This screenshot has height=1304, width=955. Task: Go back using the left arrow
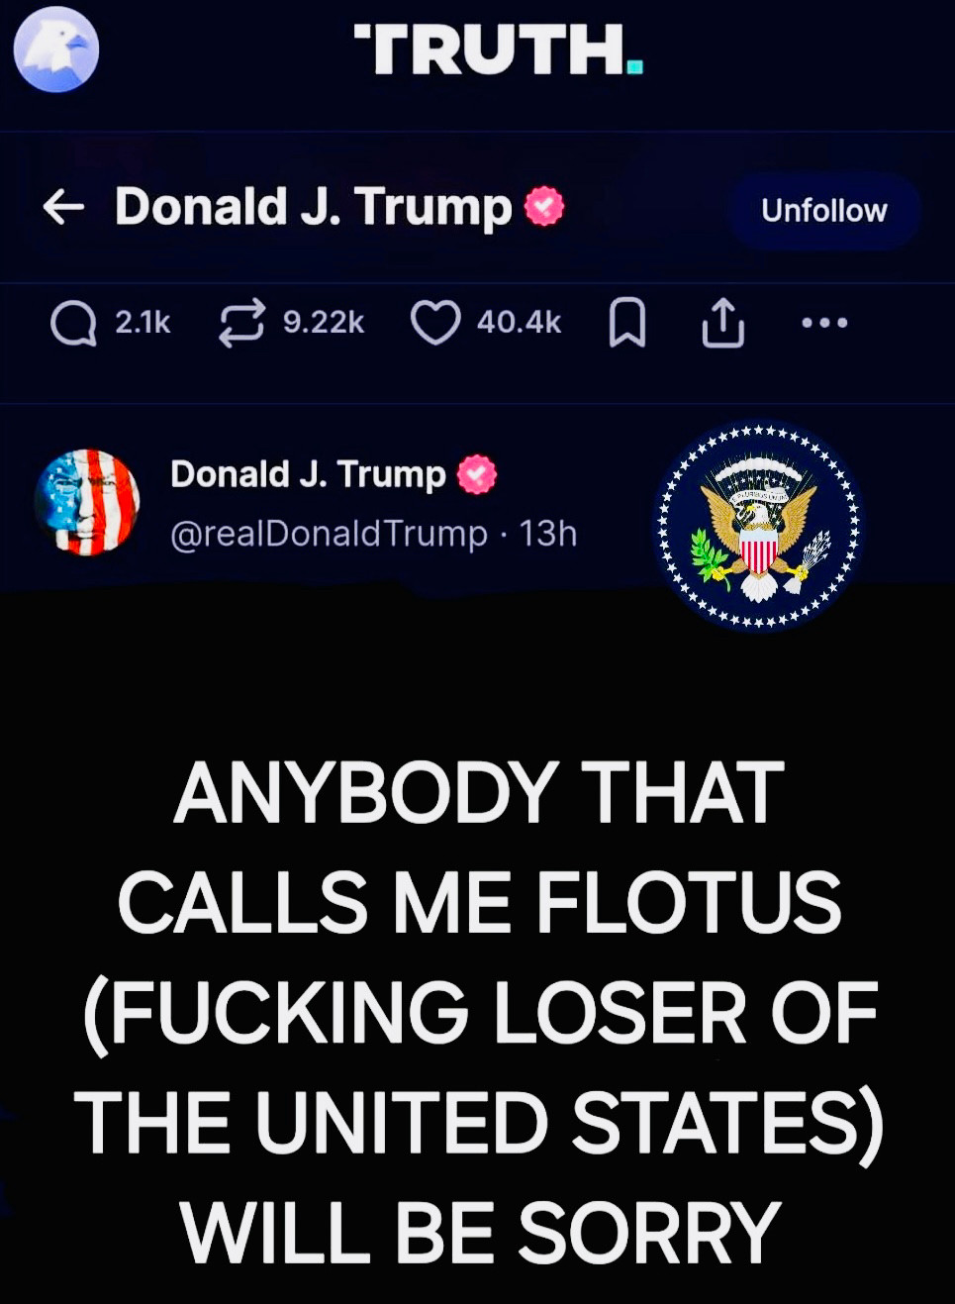[63, 207]
